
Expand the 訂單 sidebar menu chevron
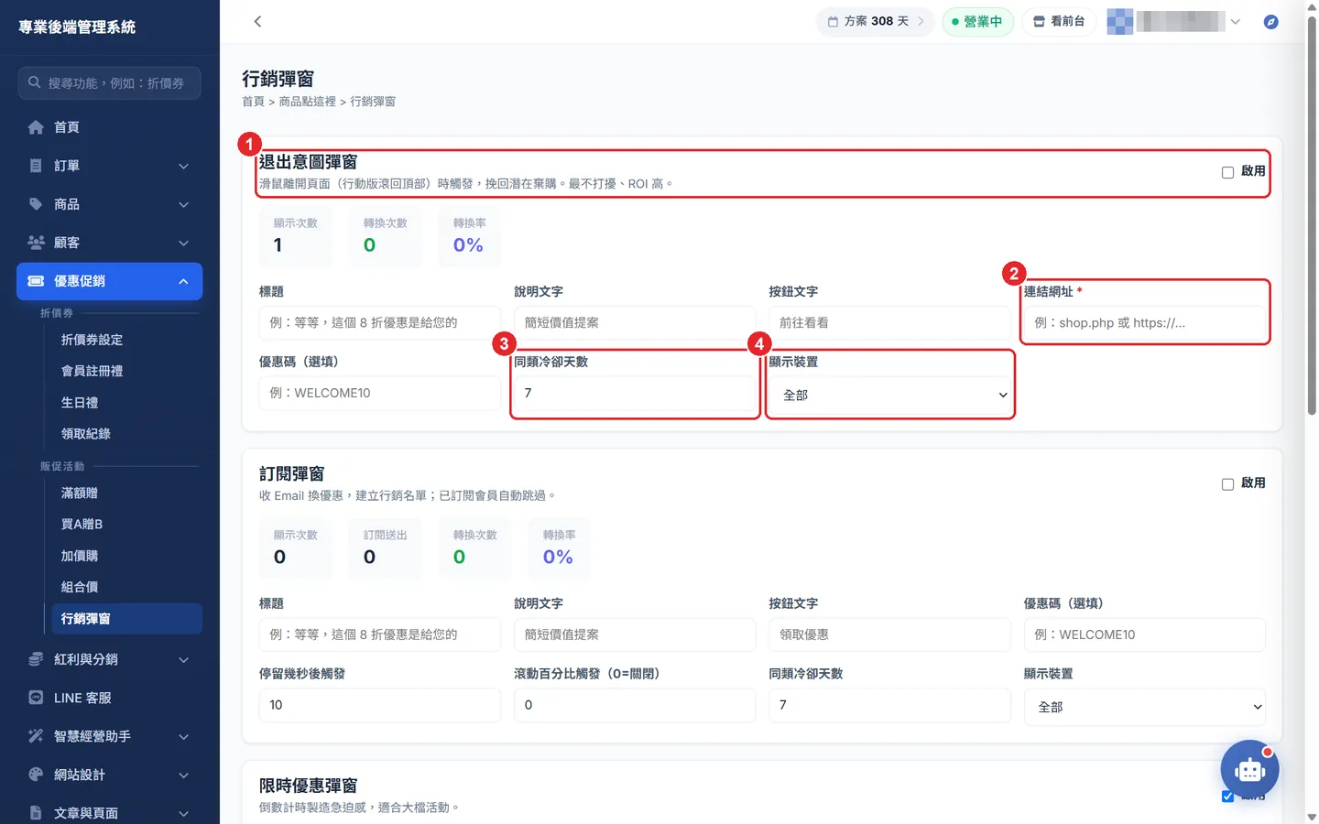183,166
